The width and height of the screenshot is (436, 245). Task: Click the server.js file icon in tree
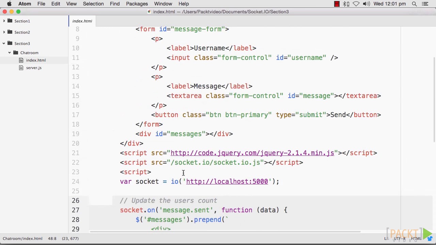point(21,68)
